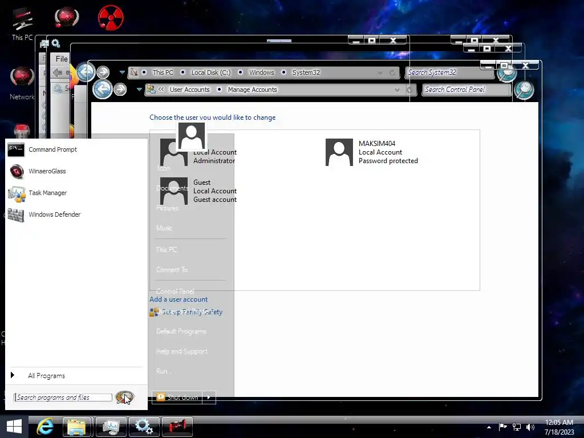
Task: Open Command Prompt from the Start menu
Action: pos(42,149)
